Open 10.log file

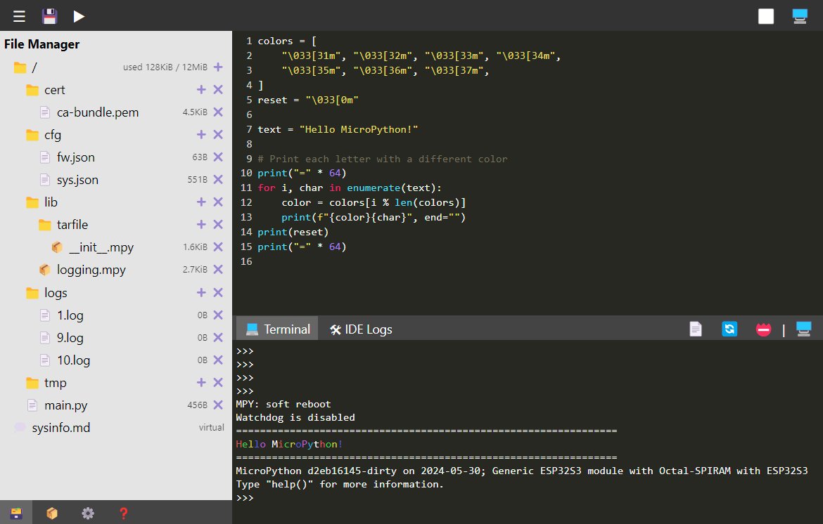[x=73, y=360]
